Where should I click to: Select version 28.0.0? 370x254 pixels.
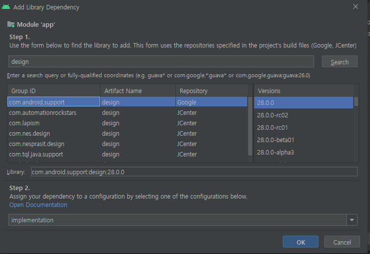[x=304, y=102]
